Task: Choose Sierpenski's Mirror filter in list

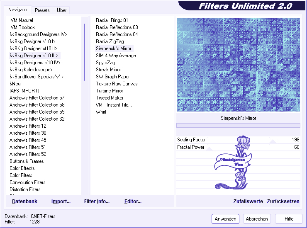Action: (114, 49)
